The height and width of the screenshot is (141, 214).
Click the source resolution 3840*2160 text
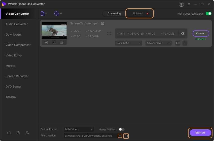point(95,31)
